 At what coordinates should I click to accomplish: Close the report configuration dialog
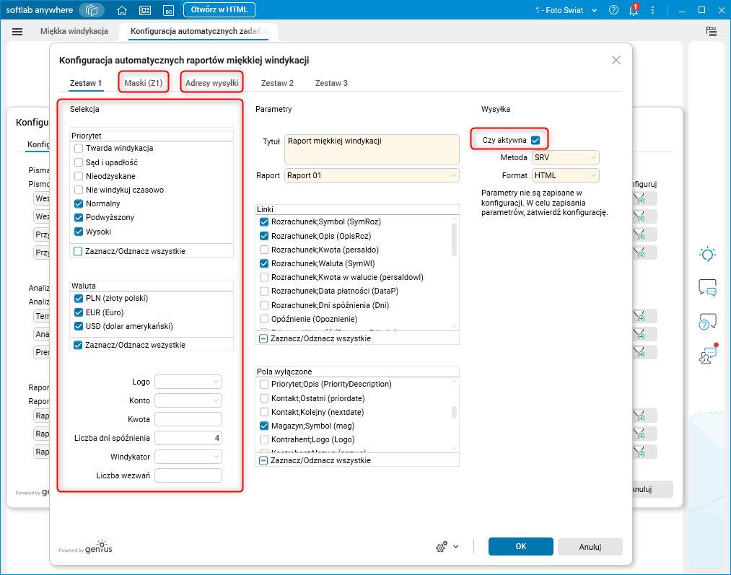616,61
